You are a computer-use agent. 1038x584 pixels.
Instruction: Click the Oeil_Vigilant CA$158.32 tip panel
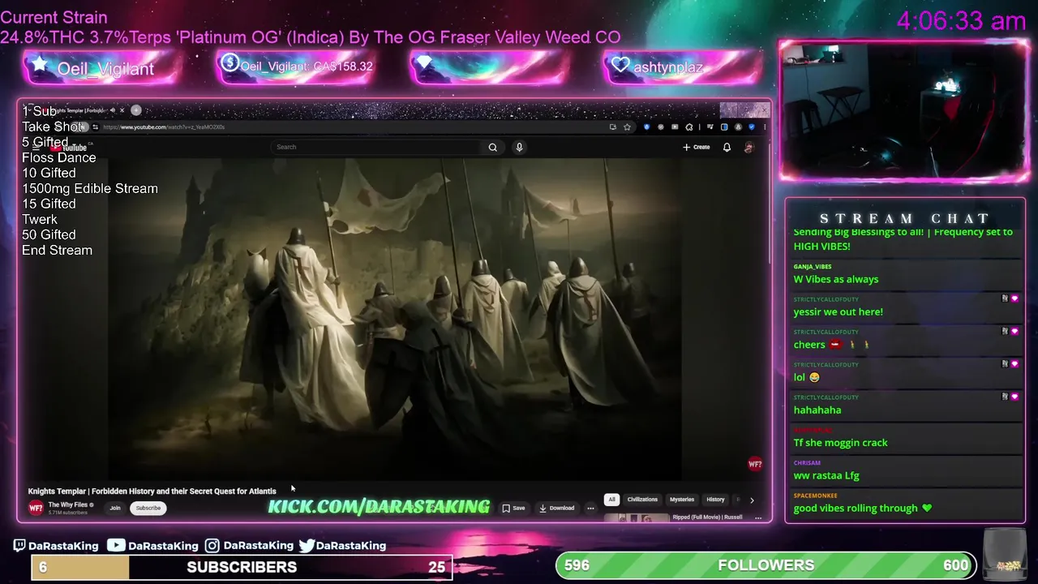coord(297,67)
